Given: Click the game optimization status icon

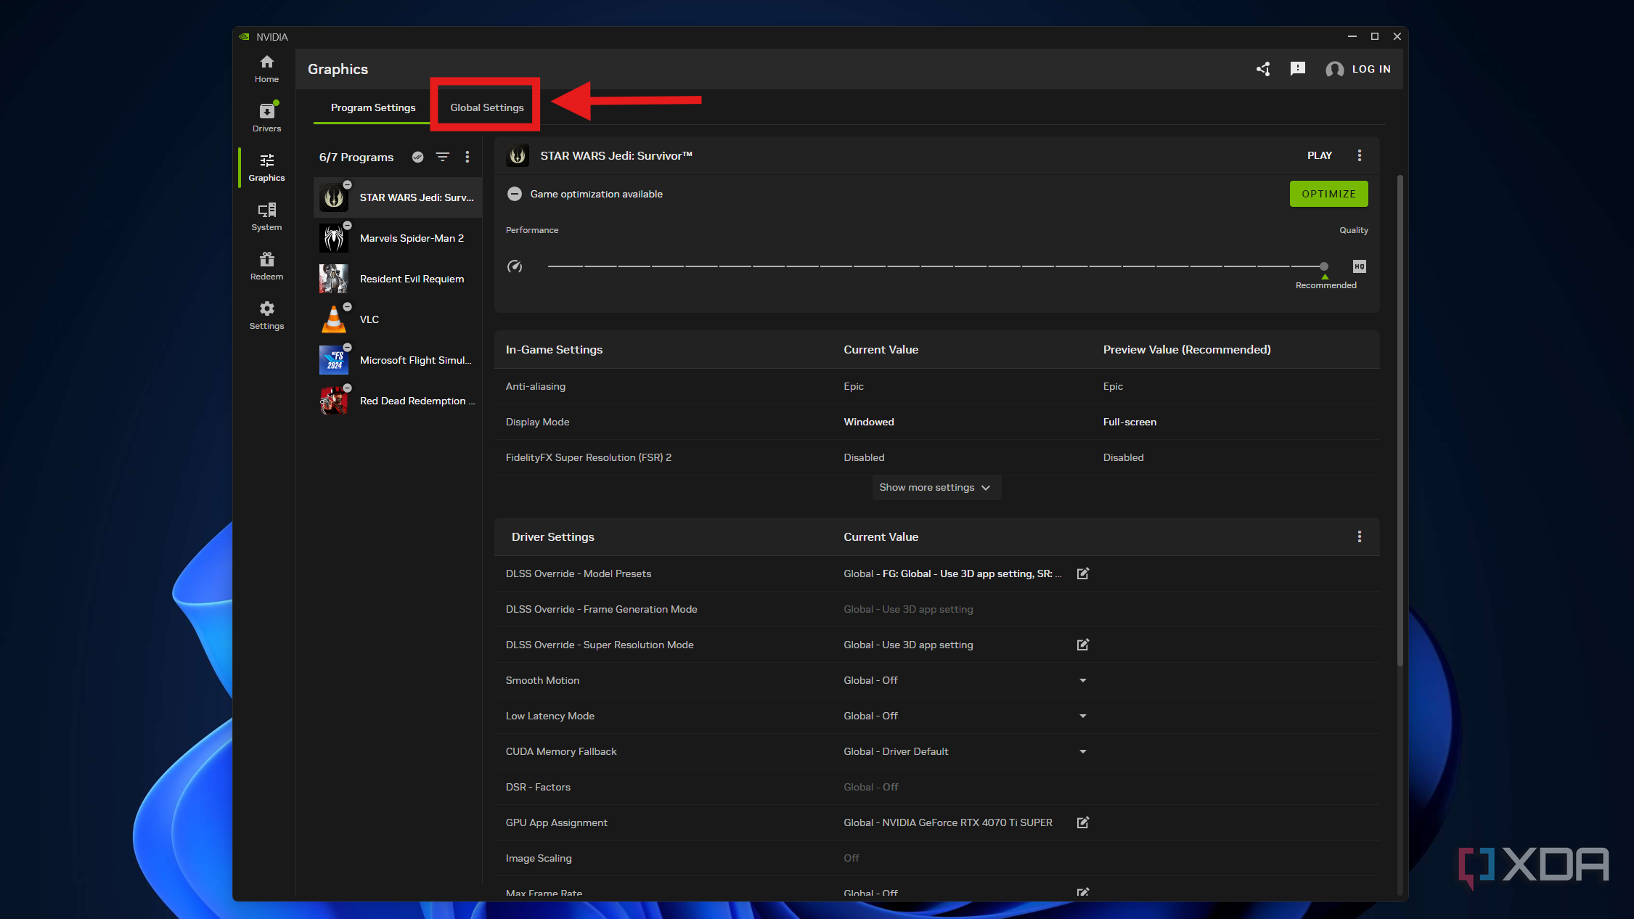Looking at the screenshot, I should tap(515, 194).
